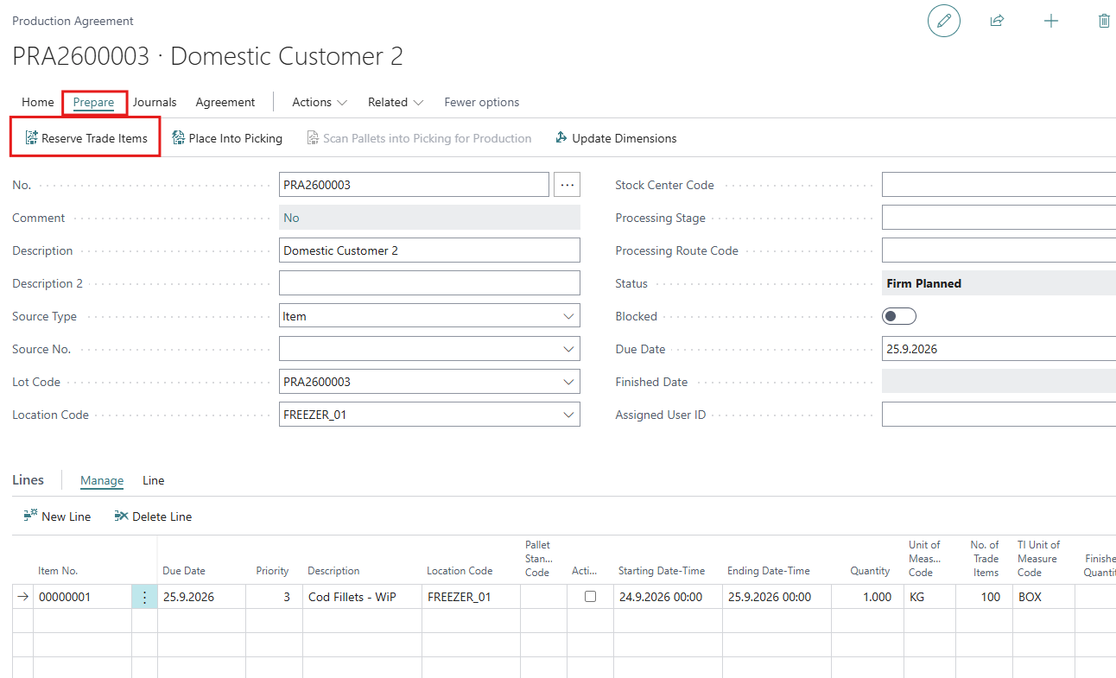Open the three-dot menu for row 00000001

click(x=144, y=597)
